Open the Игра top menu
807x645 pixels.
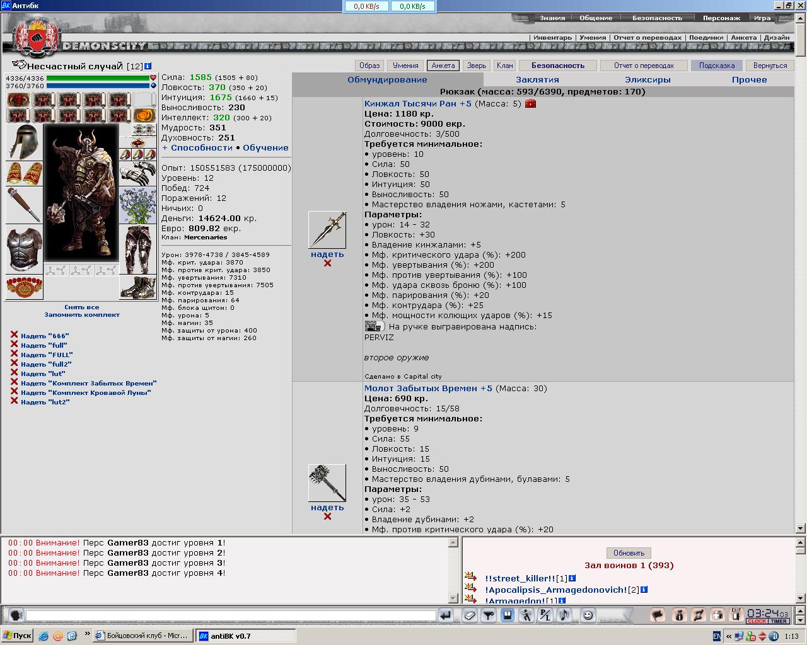tap(762, 18)
